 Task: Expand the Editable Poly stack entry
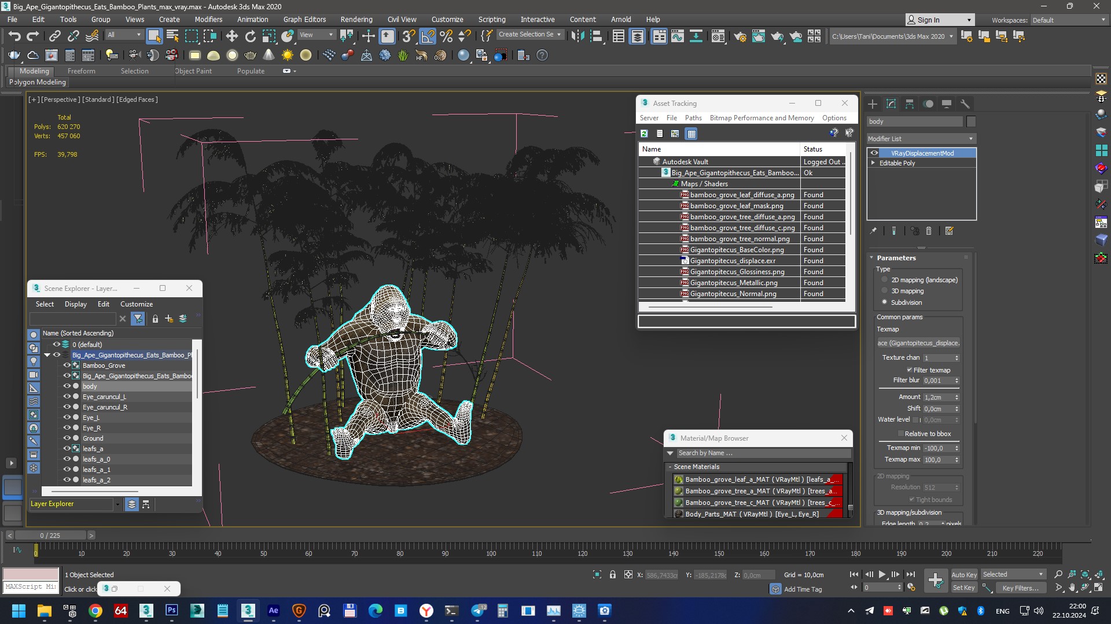pyautogui.click(x=873, y=163)
